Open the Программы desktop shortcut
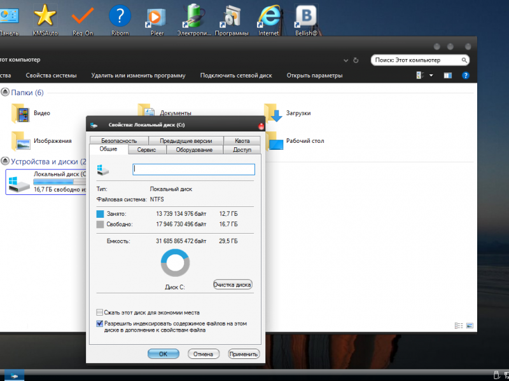Screen dimensions: 509x381 pos(232,20)
